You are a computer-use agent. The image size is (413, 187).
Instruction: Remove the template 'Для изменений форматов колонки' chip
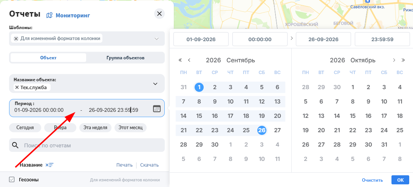(x=16, y=39)
